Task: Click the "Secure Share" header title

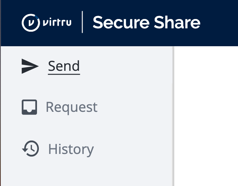Action: point(146,23)
